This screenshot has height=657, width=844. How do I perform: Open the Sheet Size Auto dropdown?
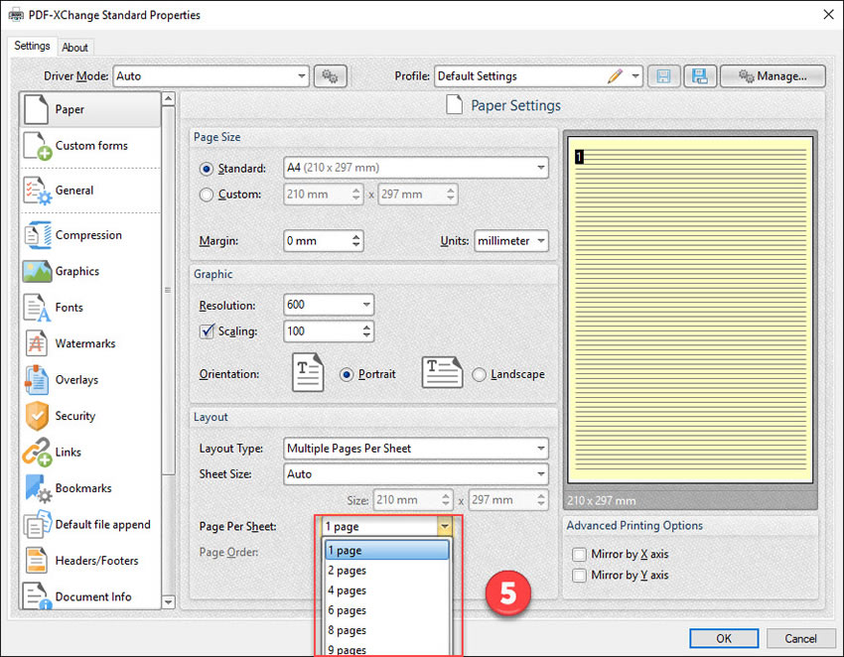(x=415, y=474)
